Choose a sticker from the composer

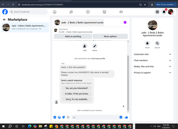click(x=64, y=117)
